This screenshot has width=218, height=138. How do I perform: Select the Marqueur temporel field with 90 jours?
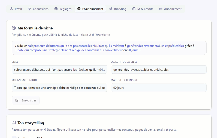[x=158, y=88]
